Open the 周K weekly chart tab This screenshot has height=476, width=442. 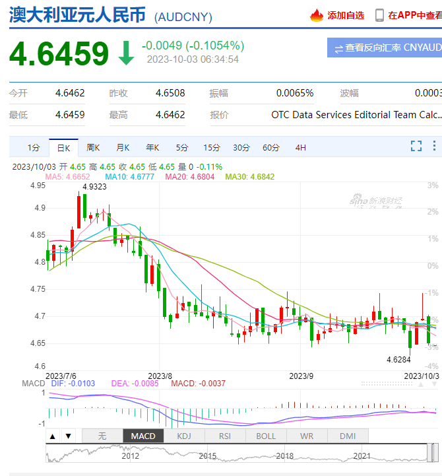coord(93,147)
